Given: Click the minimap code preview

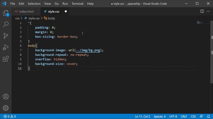Looking at the screenshot, I should pyautogui.click(x=200, y=22).
